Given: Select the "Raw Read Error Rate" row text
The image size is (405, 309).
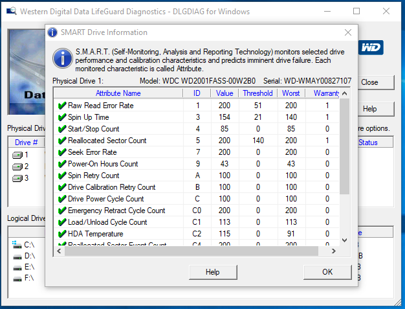Looking at the screenshot, I should (101, 106).
